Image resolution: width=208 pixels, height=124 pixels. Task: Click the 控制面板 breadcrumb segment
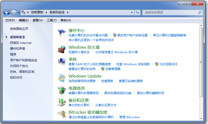[37, 12]
